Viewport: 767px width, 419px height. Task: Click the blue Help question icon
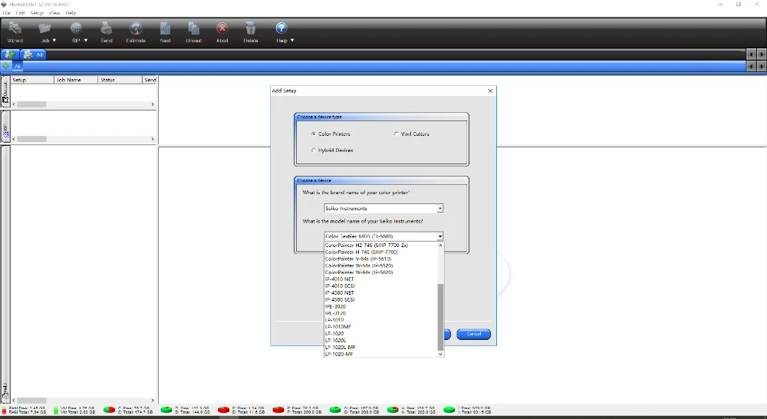tap(281, 28)
